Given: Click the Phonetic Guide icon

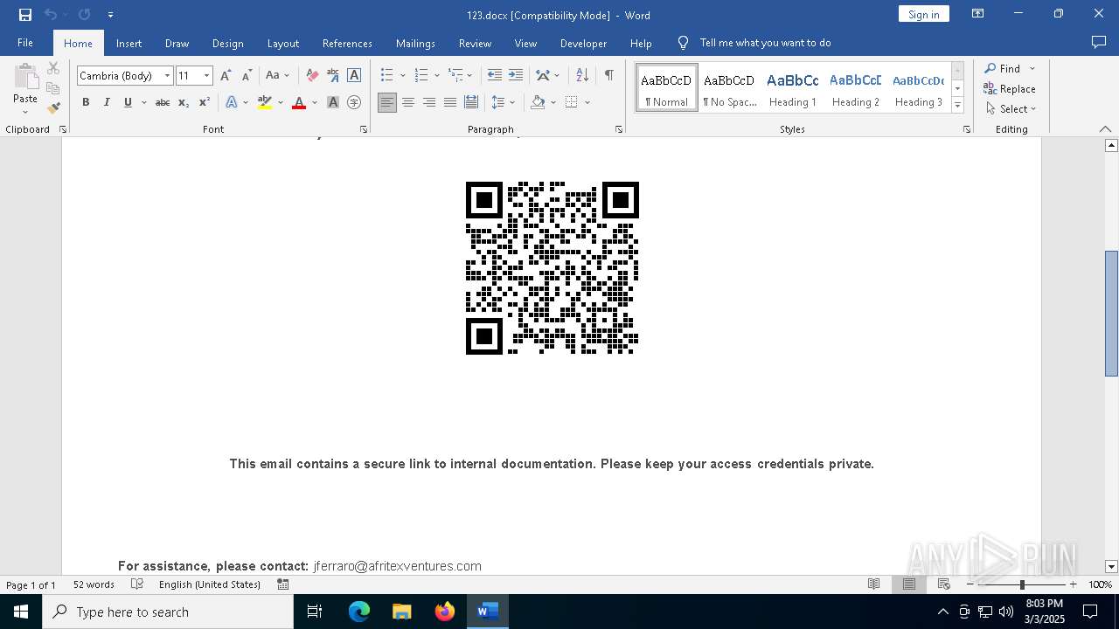Looking at the screenshot, I should [x=333, y=76].
